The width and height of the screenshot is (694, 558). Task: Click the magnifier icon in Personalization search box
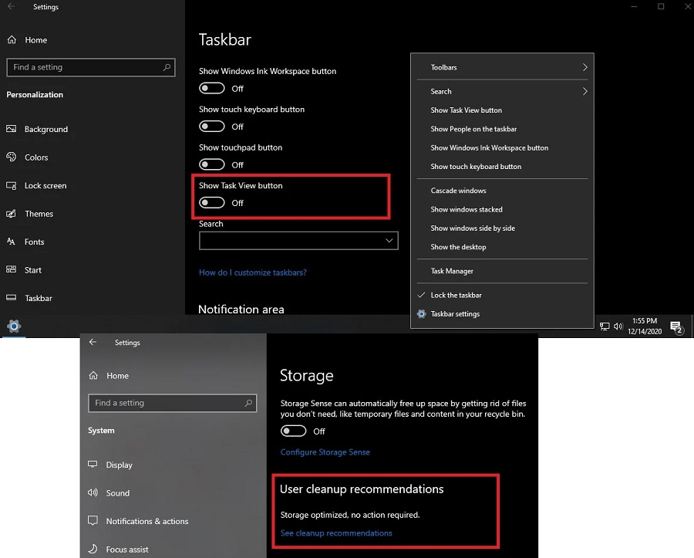167,67
